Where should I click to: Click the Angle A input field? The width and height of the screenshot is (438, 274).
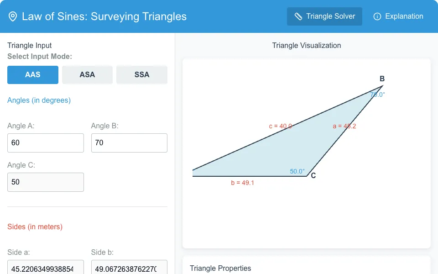click(x=46, y=143)
